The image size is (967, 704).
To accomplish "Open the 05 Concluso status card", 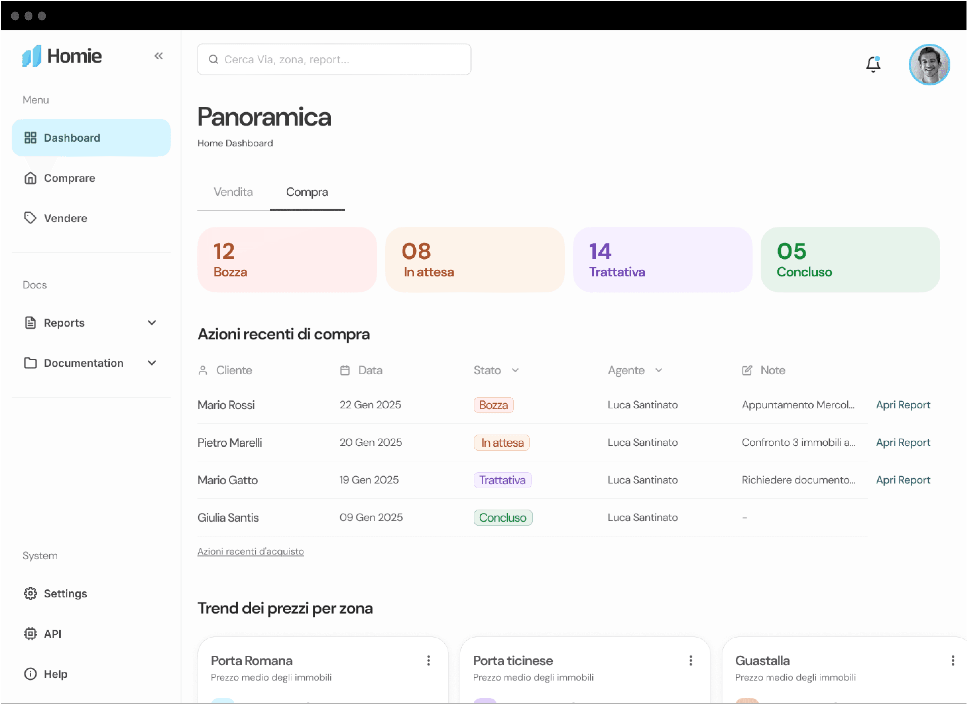I will 850,260.
